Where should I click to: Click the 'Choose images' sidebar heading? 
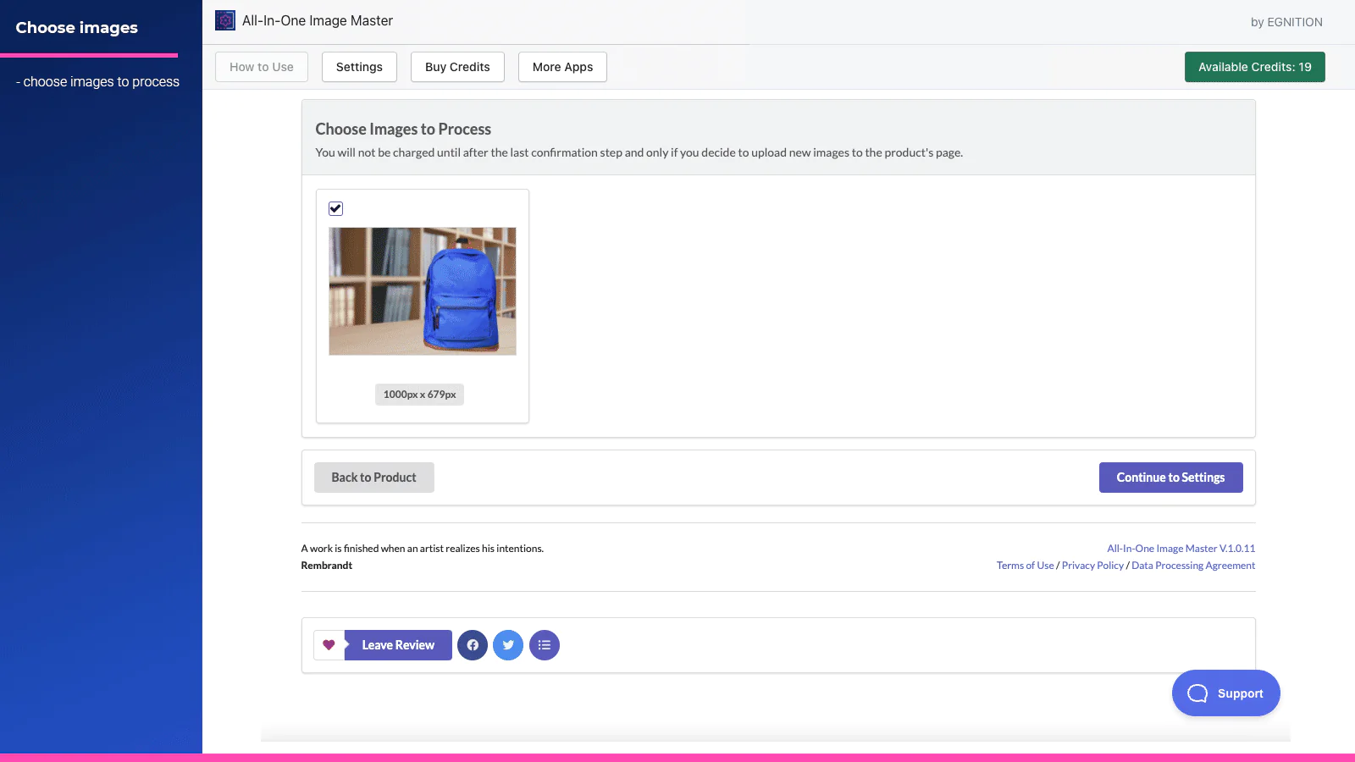click(x=77, y=28)
